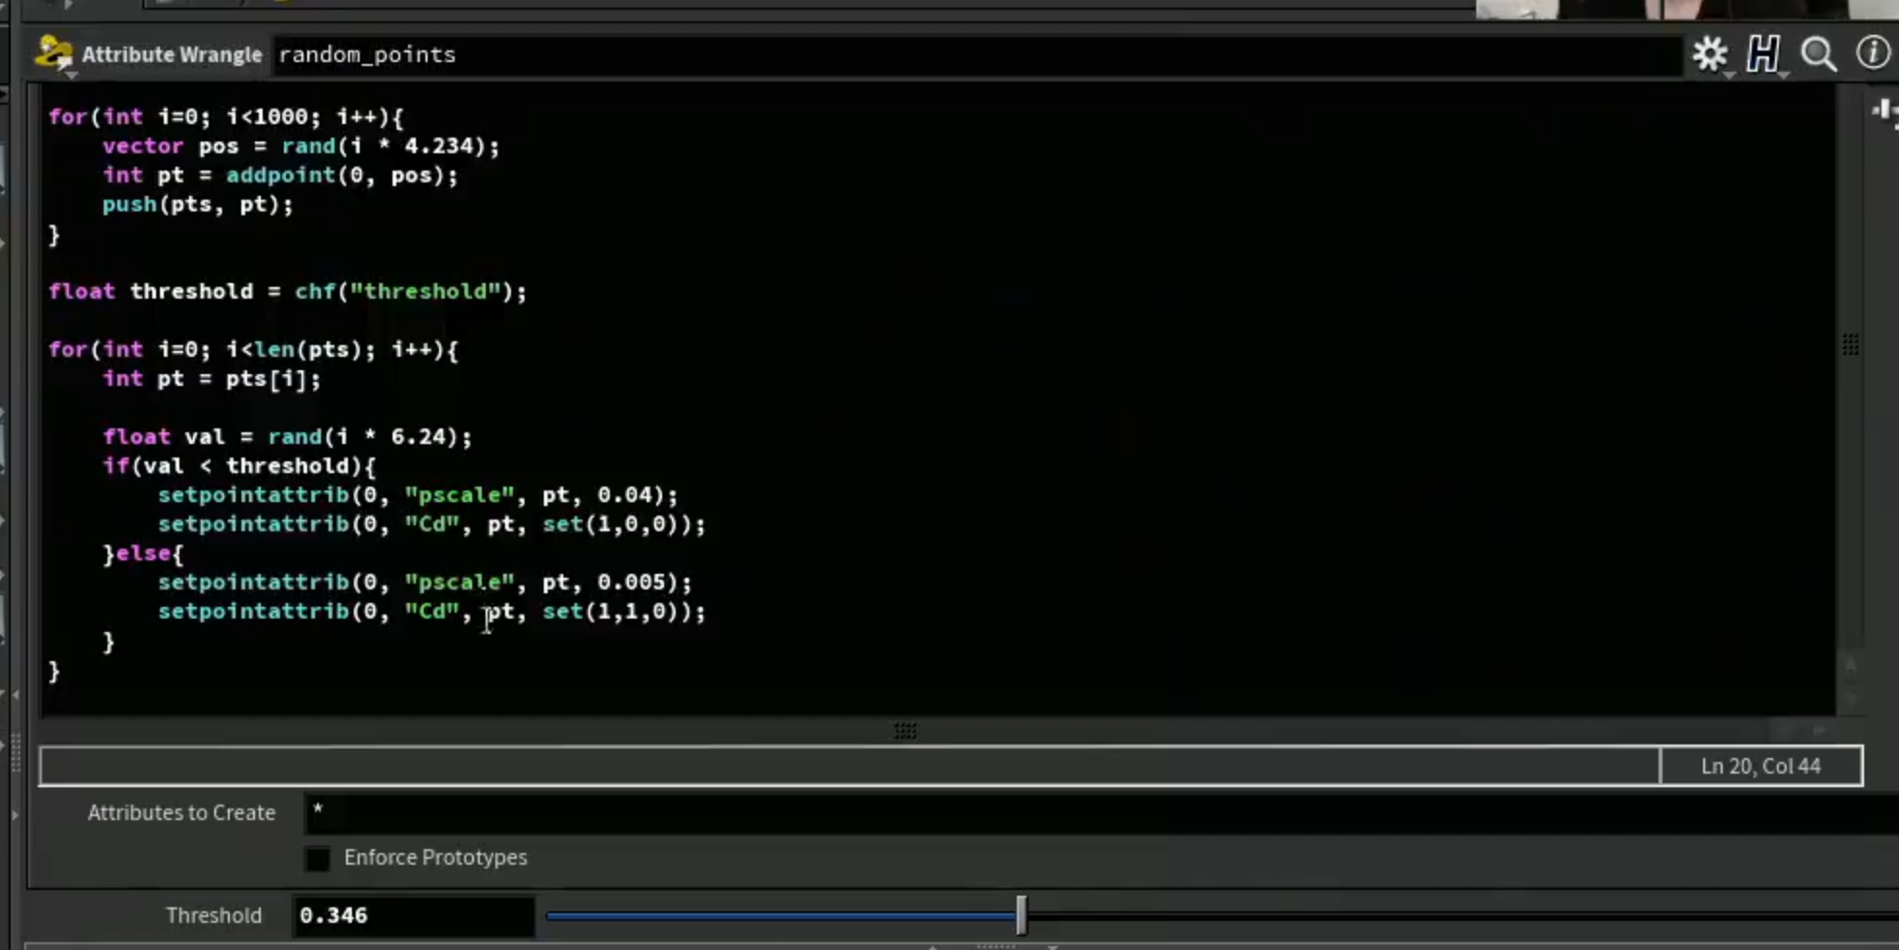Click the Threshold value field 0.346
Screen dimensions: 1899x950
coord(413,916)
